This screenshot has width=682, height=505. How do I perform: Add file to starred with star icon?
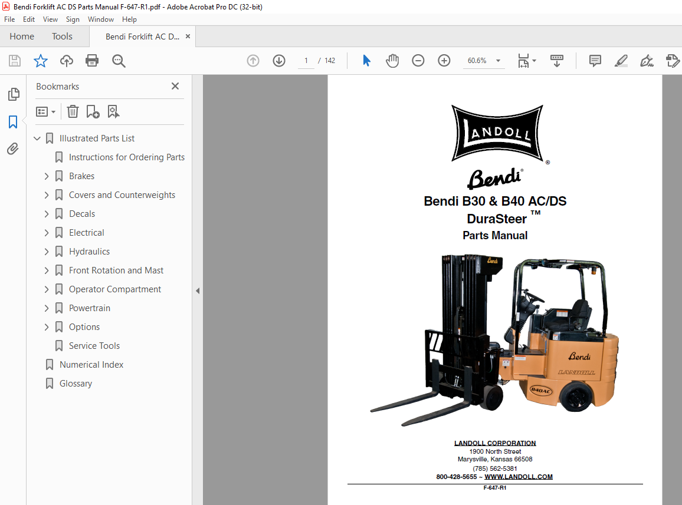click(x=41, y=61)
